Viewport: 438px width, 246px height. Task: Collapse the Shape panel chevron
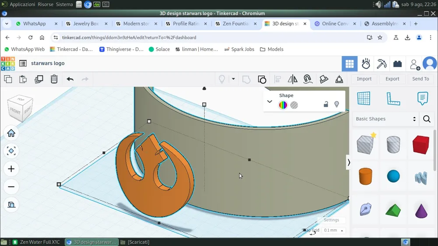[269, 102]
